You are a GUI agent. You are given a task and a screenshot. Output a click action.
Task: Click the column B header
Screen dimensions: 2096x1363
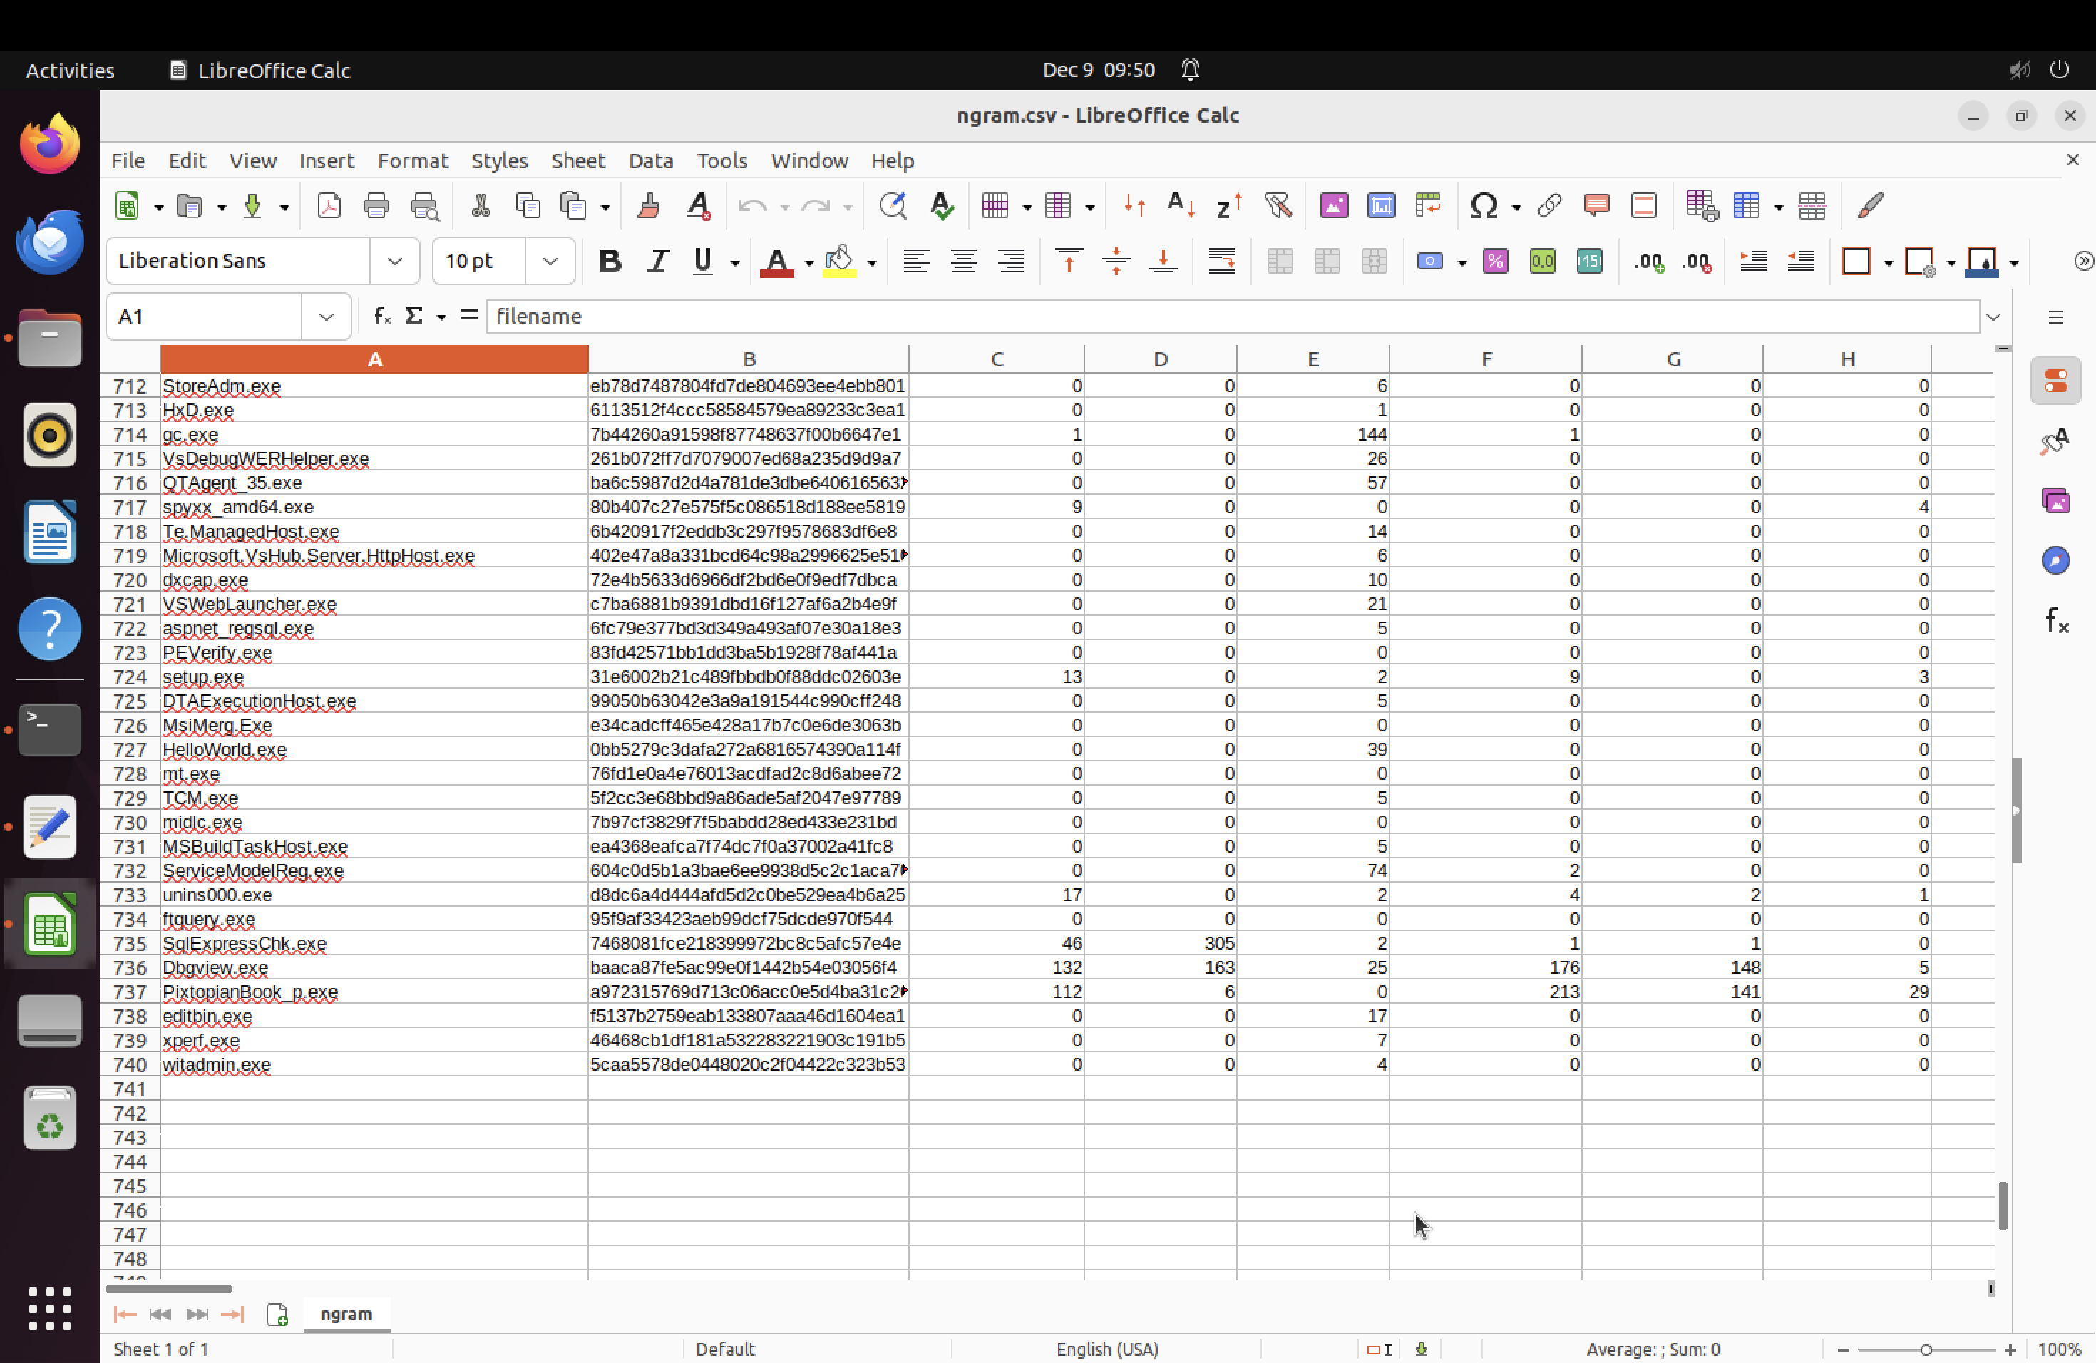749,359
